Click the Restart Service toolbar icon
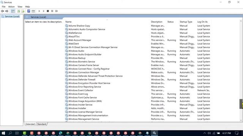This screenshot has width=243, height=136. [x=57, y=11]
